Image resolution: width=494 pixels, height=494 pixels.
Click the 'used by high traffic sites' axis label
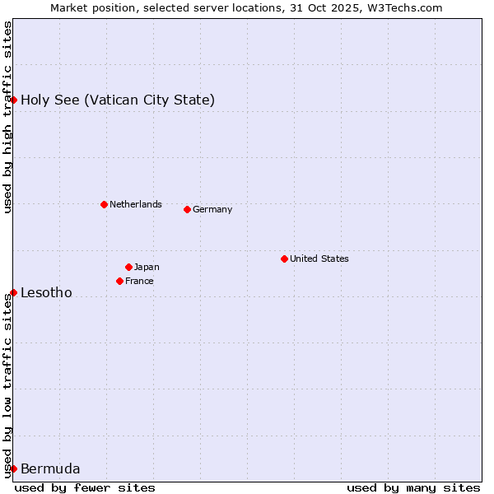pos(7,117)
